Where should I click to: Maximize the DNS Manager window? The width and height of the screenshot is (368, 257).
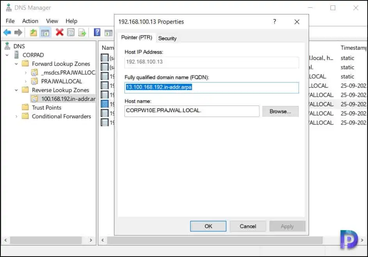coord(333,8)
